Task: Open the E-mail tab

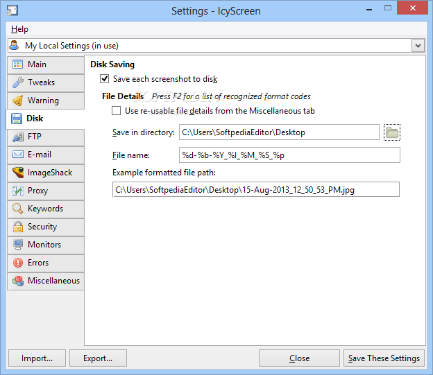Action: [46, 155]
